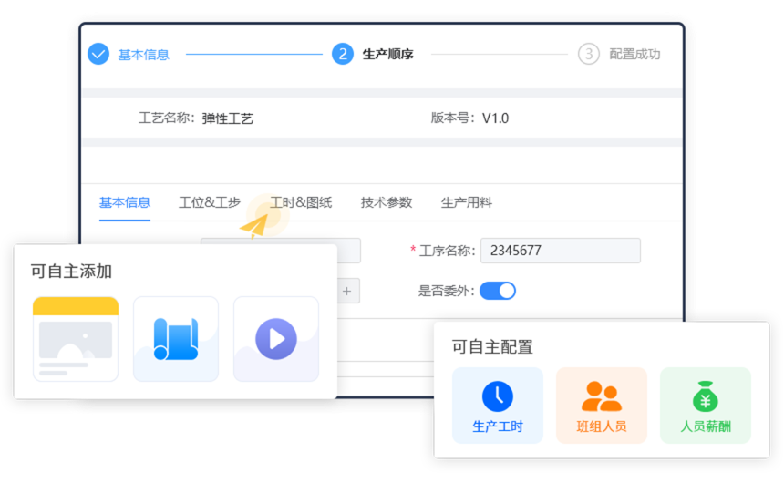Click the purple video play icon card

[x=276, y=339]
